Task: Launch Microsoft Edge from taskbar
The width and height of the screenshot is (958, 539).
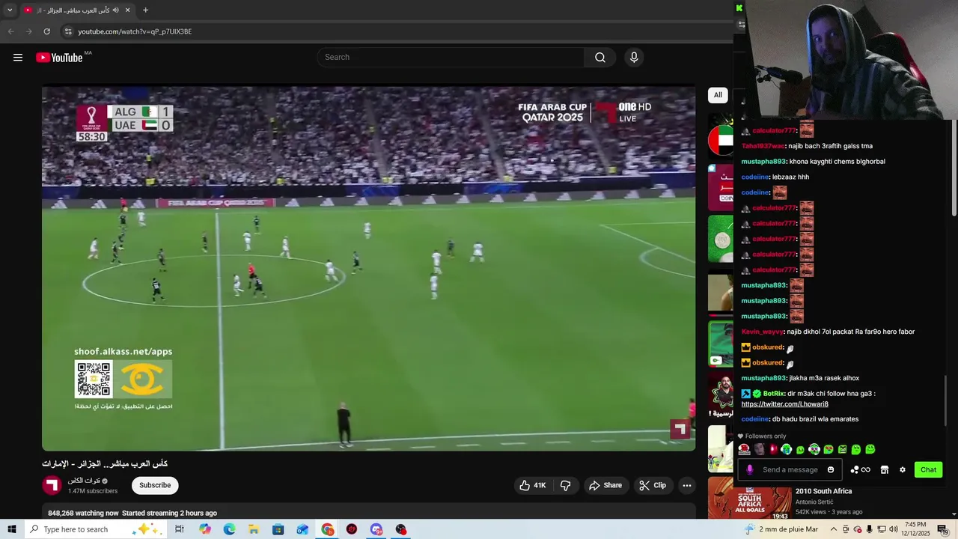Action: point(229,529)
